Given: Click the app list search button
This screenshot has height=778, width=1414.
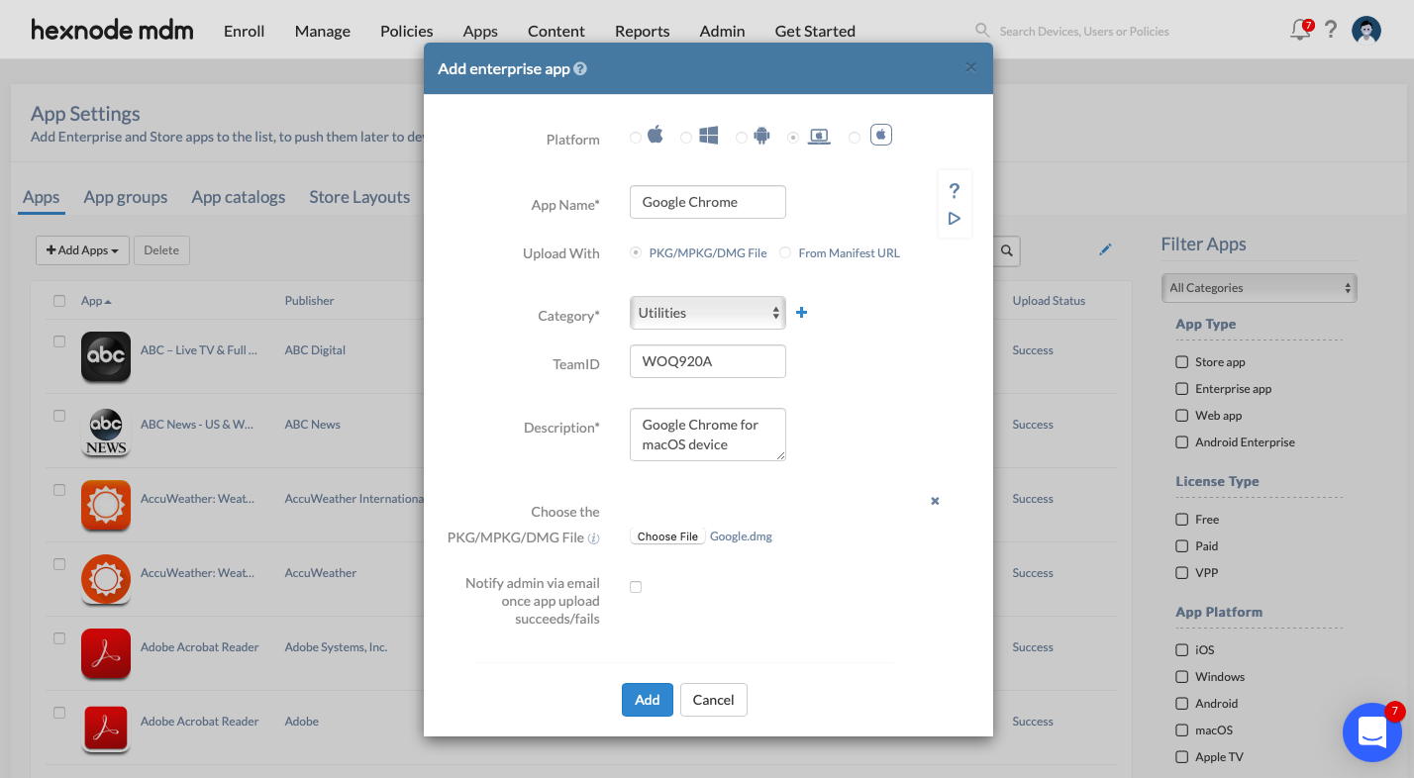Looking at the screenshot, I should click(x=1007, y=251).
